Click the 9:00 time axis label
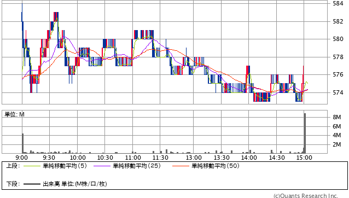Image resolution: width=349 pixels, height=198 pixels. tap(21, 158)
